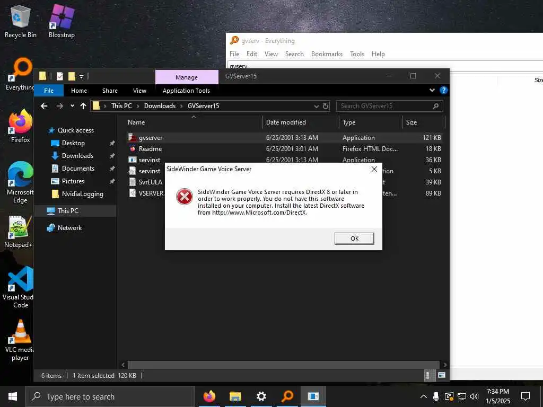The height and width of the screenshot is (407, 543).
Task: Close the SideWinder Game Voice Server dialog
Action: coord(374,169)
